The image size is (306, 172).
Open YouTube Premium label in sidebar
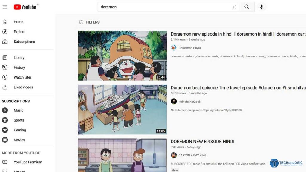tap(28, 162)
